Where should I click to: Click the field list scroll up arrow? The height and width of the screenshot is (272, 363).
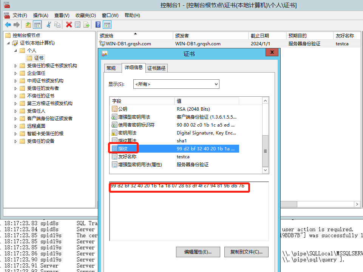pos(265,101)
